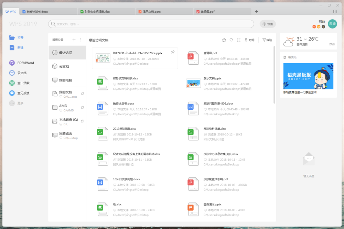Pin the f0174f31 pptx file
Image resolution: width=344 pixels, height=229 pixels.
click(173, 52)
